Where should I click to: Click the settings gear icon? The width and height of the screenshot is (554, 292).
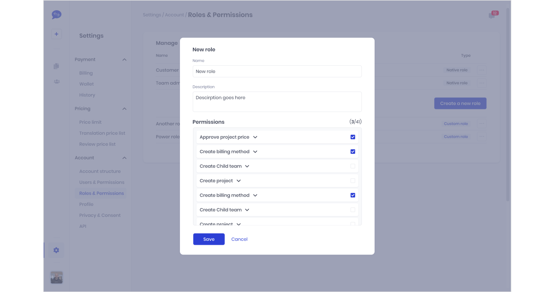(56, 250)
